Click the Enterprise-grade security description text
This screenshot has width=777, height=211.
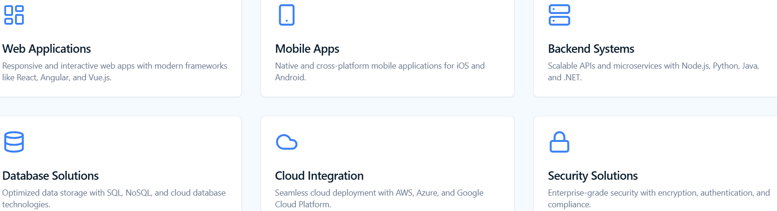pyautogui.click(x=658, y=198)
